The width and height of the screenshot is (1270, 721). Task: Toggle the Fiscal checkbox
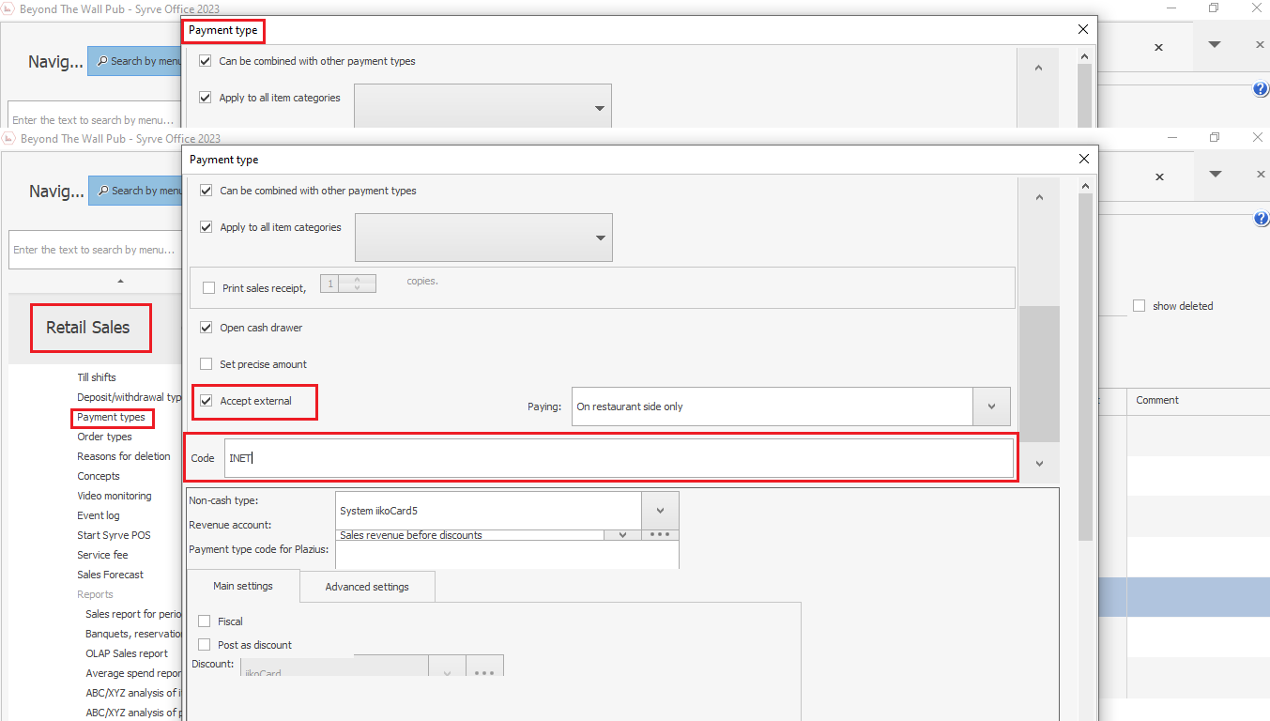[x=205, y=621]
